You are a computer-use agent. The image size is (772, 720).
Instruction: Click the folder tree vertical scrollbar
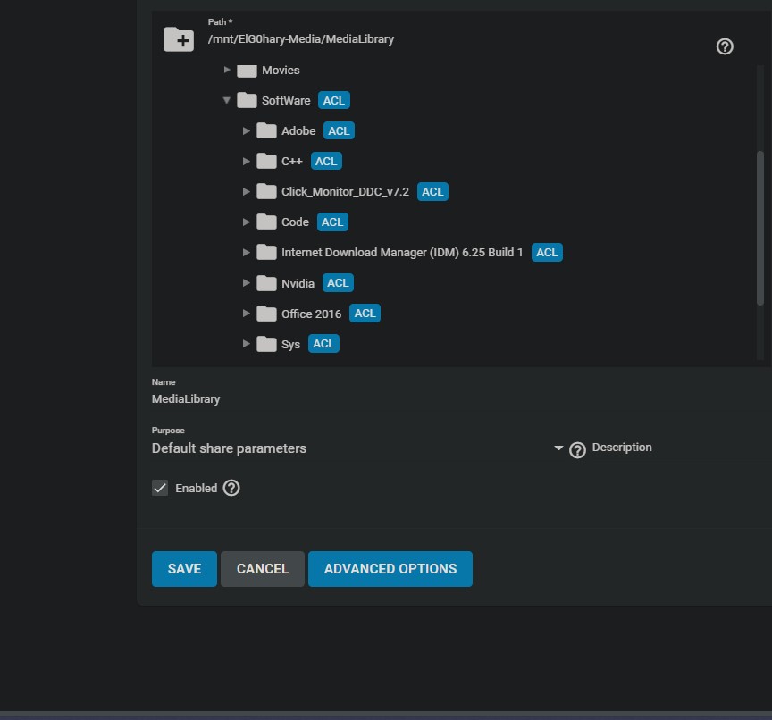point(760,229)
